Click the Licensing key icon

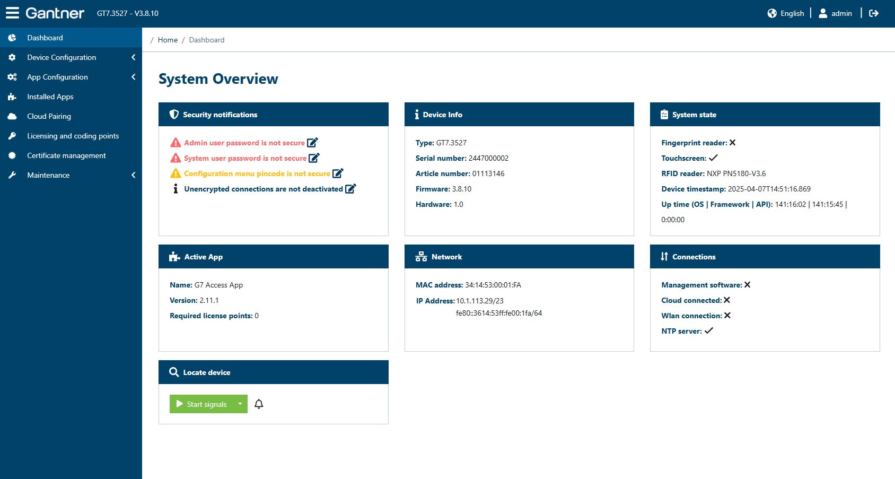pyautogui.click(x=12, y=136)
